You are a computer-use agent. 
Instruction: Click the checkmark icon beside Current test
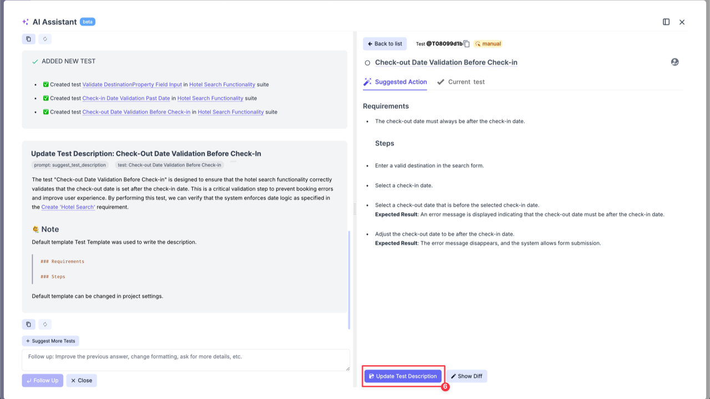(440, 81)
